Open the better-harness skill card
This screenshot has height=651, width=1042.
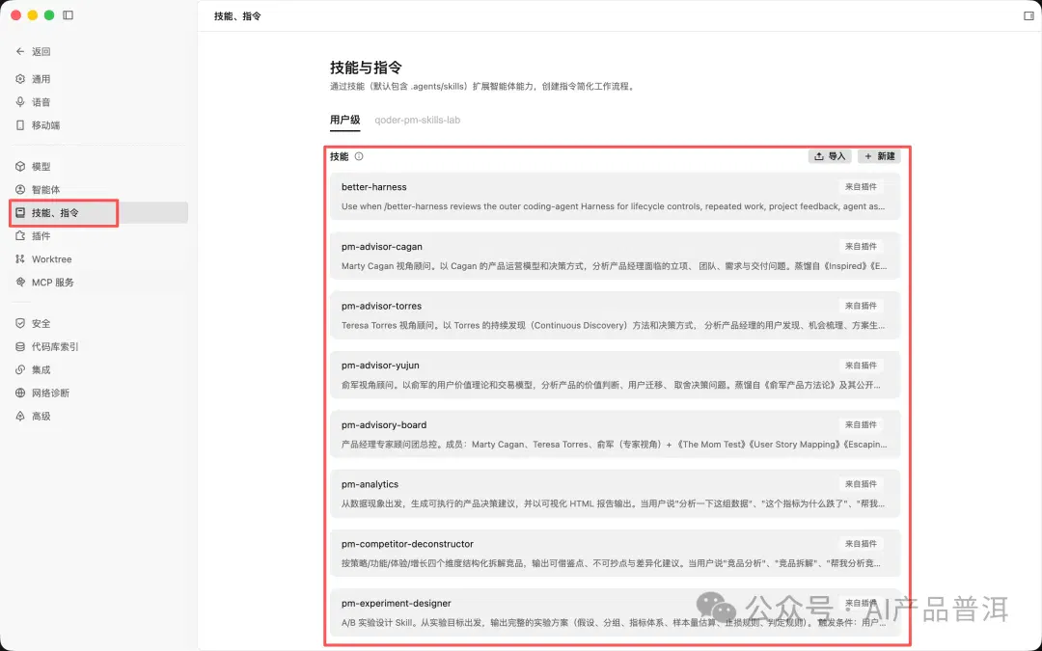pos(615,197)
